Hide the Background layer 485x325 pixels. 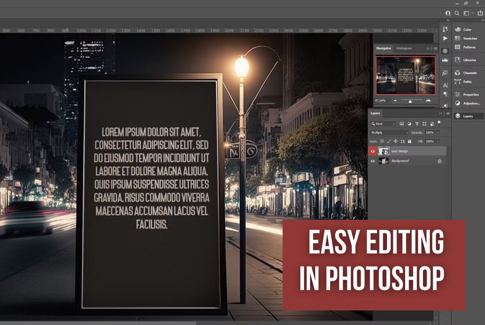[372, 160]
